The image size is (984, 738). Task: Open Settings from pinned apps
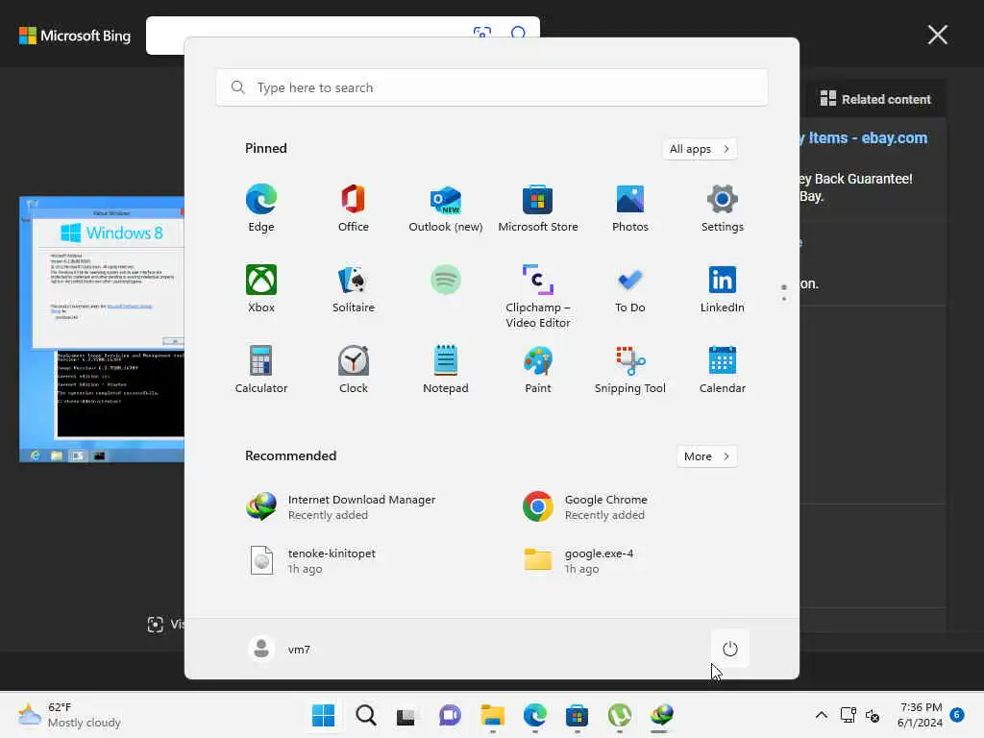pyautogui.click(x=723, y=209)
